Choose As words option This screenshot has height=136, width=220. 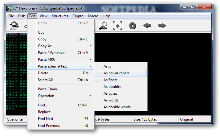(x=120, y=100)
